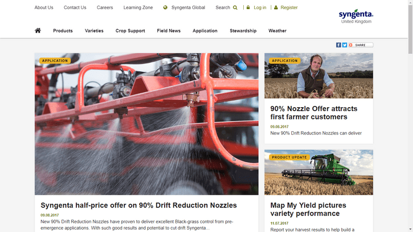Screen dimensions: 413x232
Task: Open the green combine harvester image
Action: click(319, 172)
